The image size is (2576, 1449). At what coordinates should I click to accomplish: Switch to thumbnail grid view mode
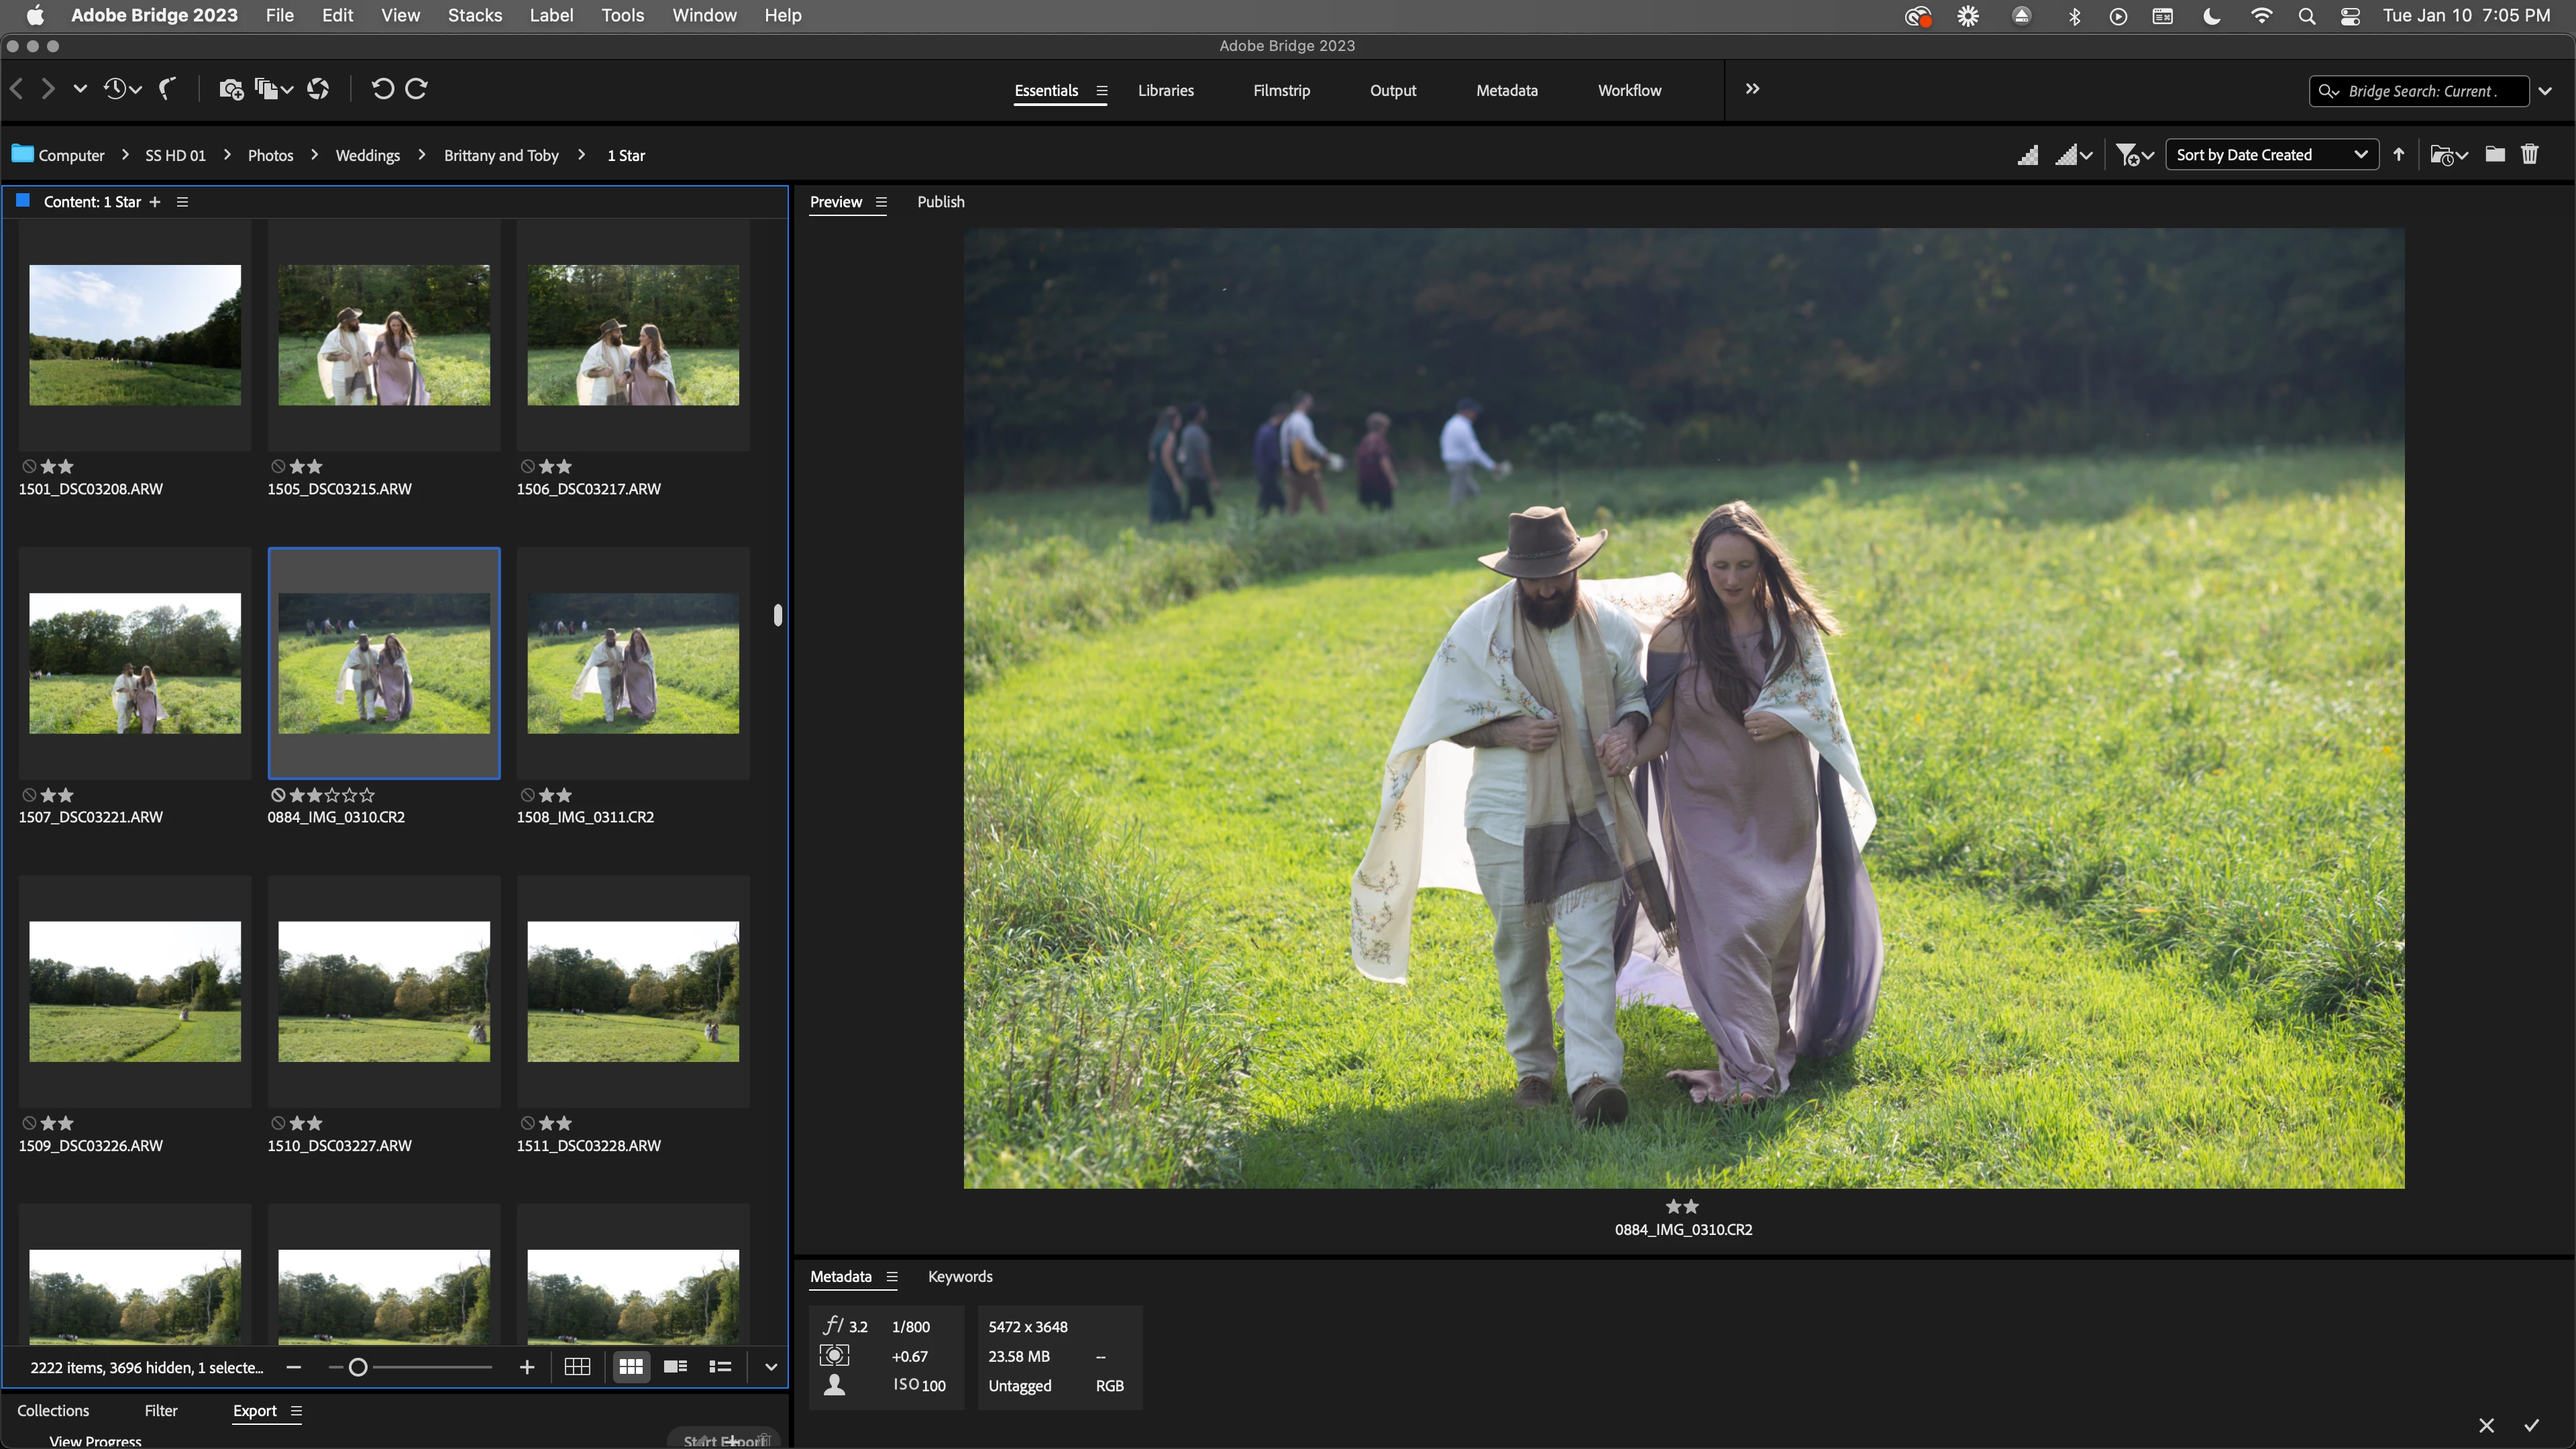pyautogui.click(x=630, y=1367)
